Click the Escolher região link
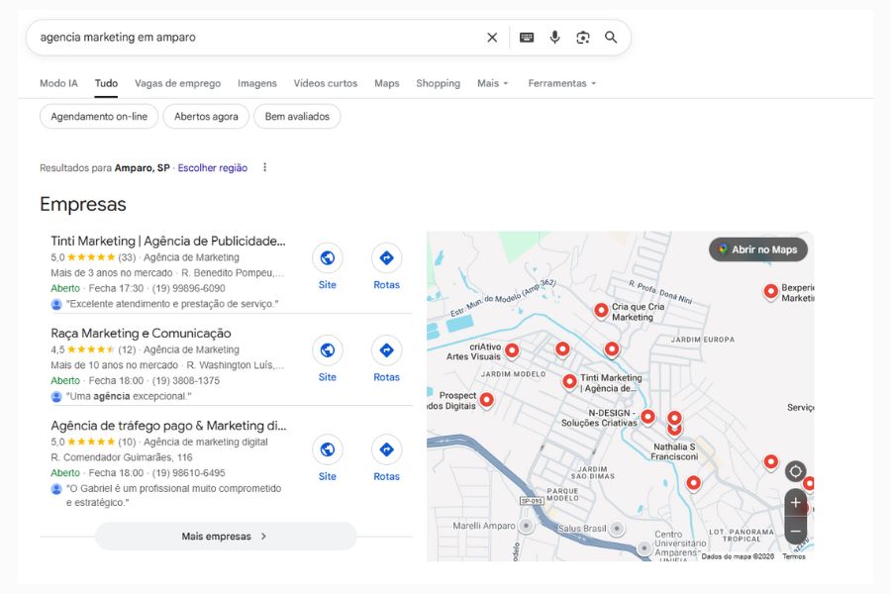This screenshot has width=891, height=594. pyautogui.click(x=213, y=167)
